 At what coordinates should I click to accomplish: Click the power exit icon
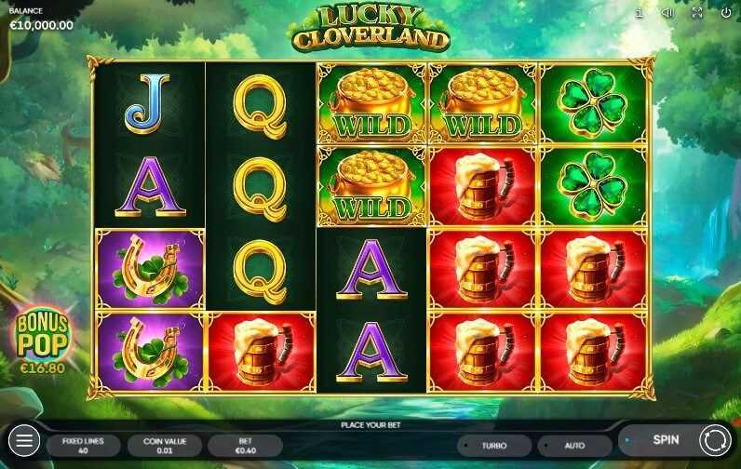coord(726,13)
